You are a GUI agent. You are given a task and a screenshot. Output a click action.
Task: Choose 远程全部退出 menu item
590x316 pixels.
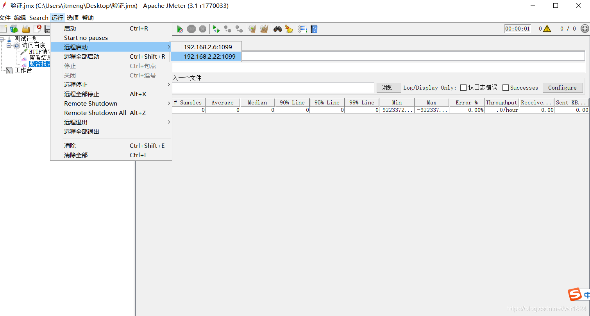click(111, 131)
